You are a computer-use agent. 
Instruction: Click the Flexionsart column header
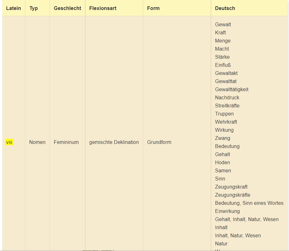click(x=103, y=8)
